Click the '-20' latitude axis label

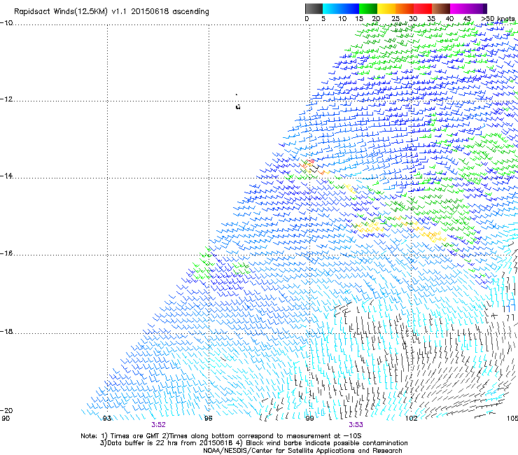pos(6,410)
